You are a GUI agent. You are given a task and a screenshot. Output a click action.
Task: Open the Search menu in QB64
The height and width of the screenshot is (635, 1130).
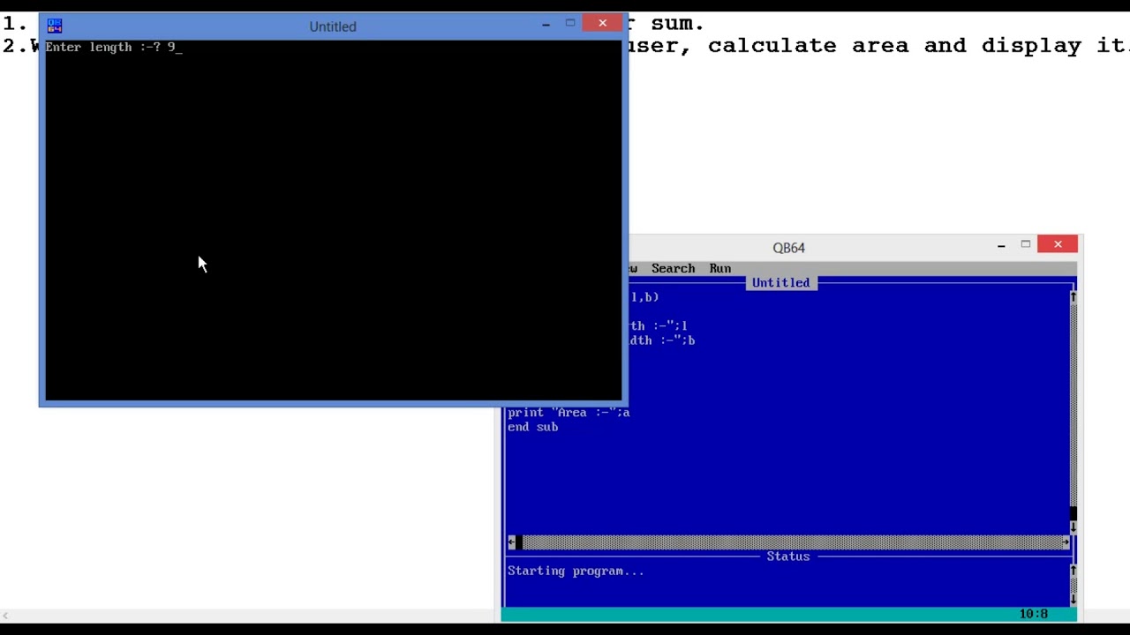coord(673,268)
